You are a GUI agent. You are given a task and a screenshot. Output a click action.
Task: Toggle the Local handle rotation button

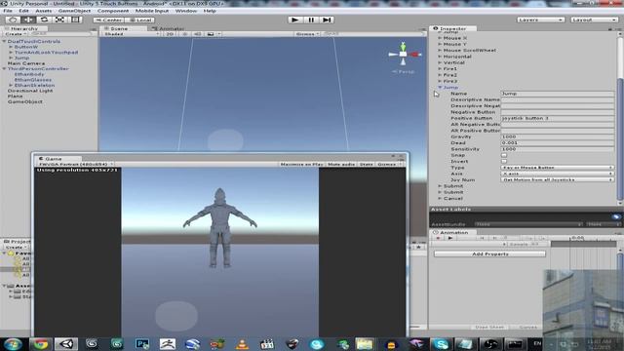coord(139,19)
